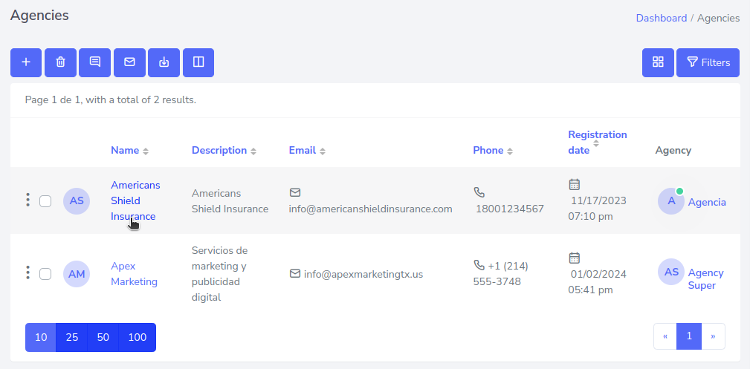Open the Apex Marketing agency link
Image resolution: width=750 pixels, height=369 pixels.
tap(134, 273)
